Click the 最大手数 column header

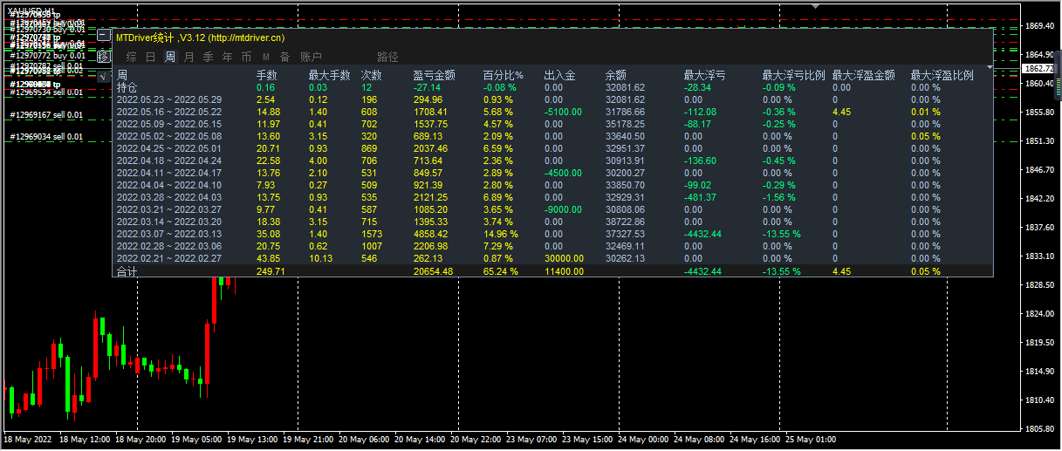(x=330, y=76)
